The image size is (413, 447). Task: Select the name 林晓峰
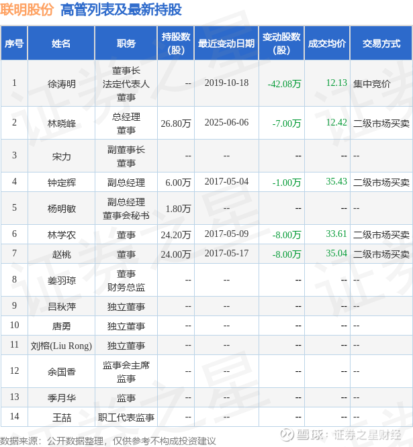click(62, 123)
